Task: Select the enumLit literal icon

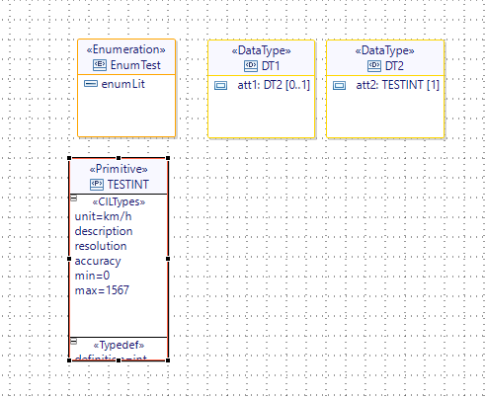Action: tap(91, 84)
